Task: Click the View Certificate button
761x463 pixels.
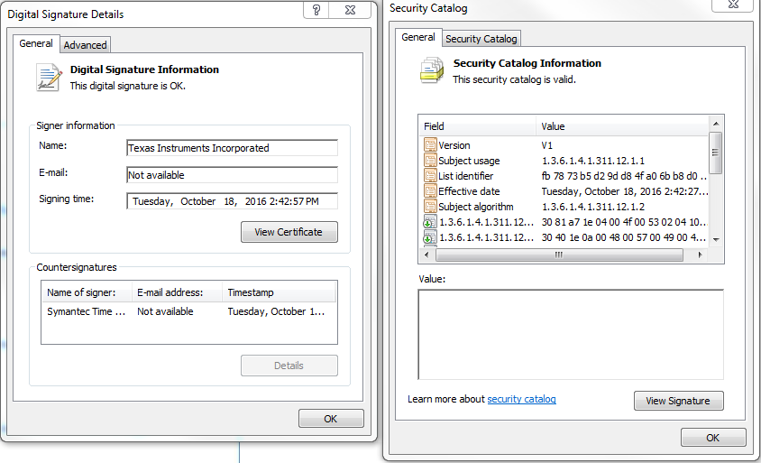Action: pos(289,232)
